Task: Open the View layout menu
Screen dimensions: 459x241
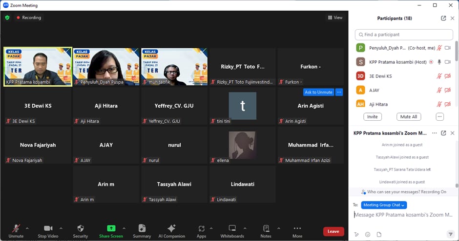Action: click(x=335, y=18)
